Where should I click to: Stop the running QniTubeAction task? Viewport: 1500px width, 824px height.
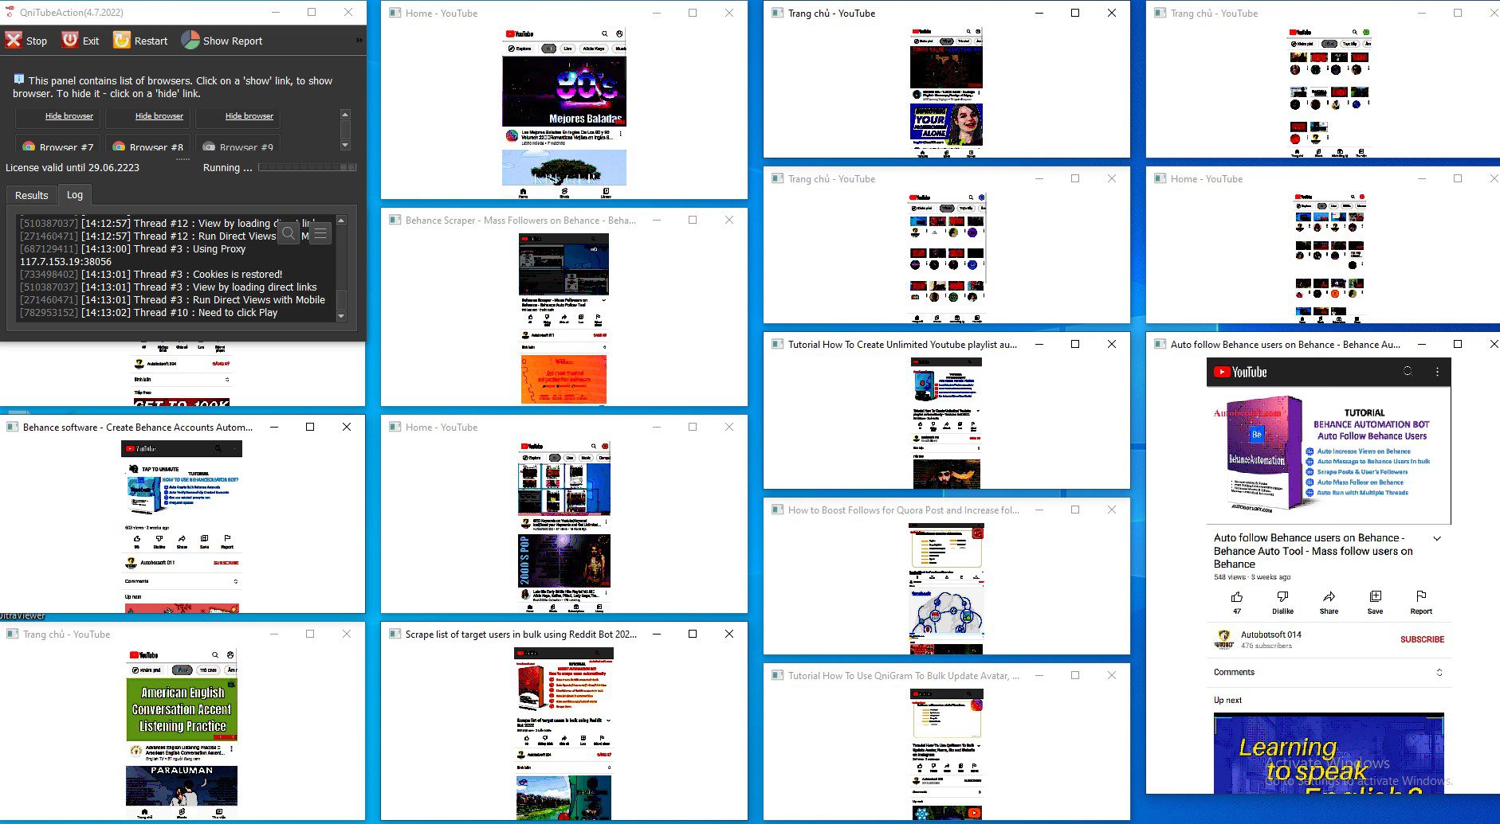click(x=26, y=41)
